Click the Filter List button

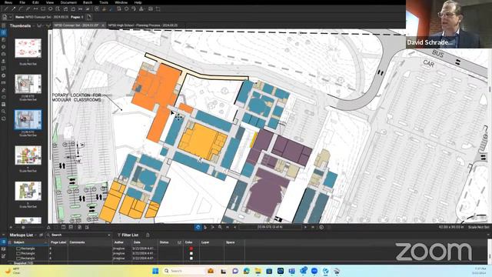coord(128,235)
